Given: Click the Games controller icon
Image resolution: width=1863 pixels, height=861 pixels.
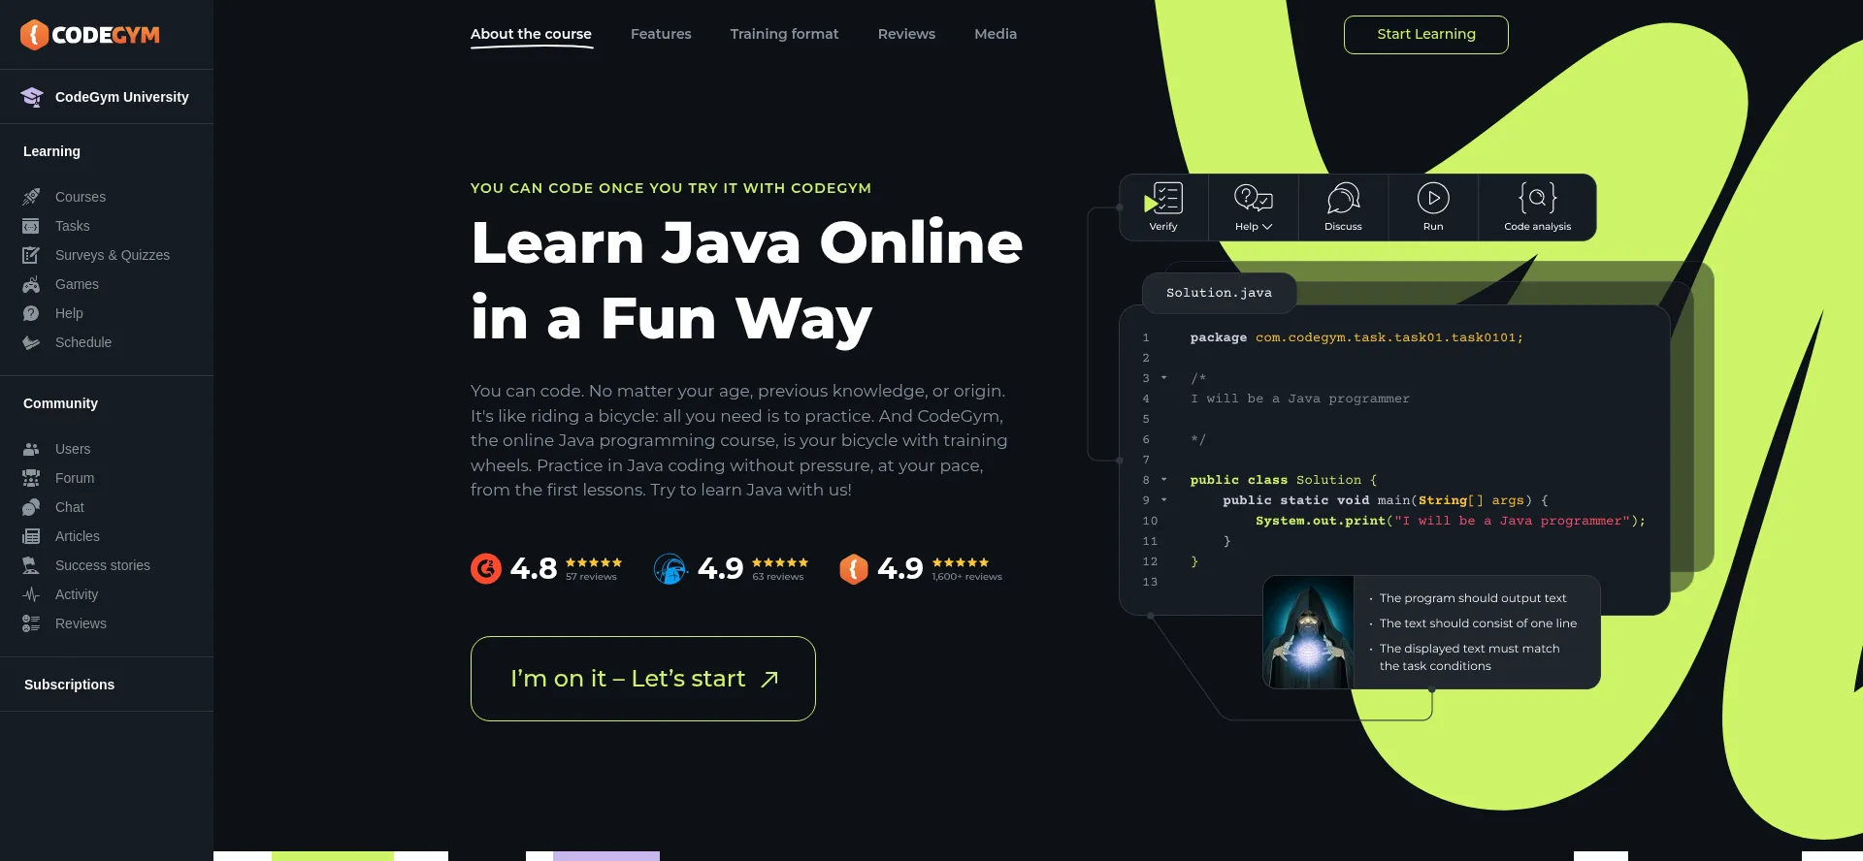Looking at the screenshot, I should (31, 284).
